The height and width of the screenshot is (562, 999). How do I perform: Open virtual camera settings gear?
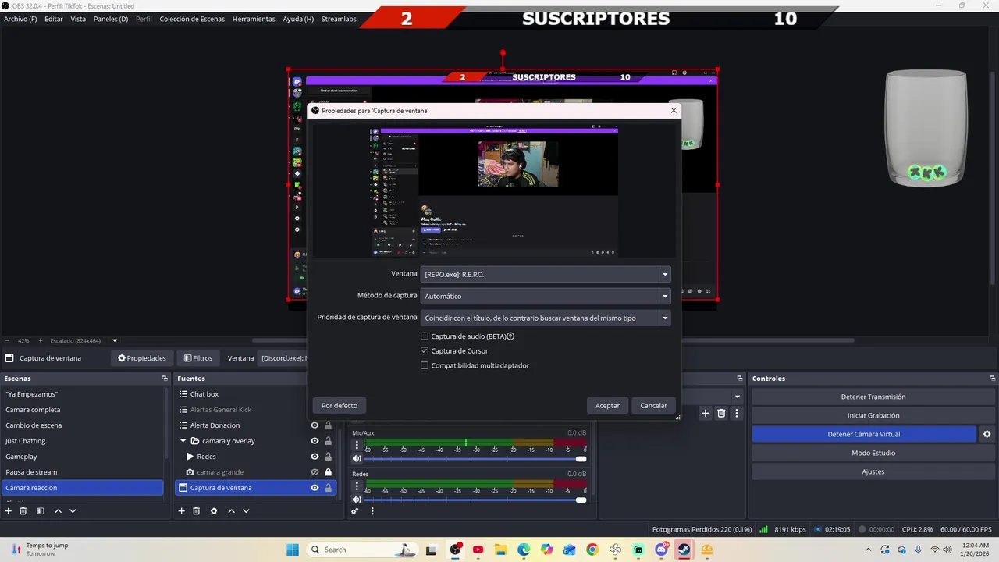(987, 434)
